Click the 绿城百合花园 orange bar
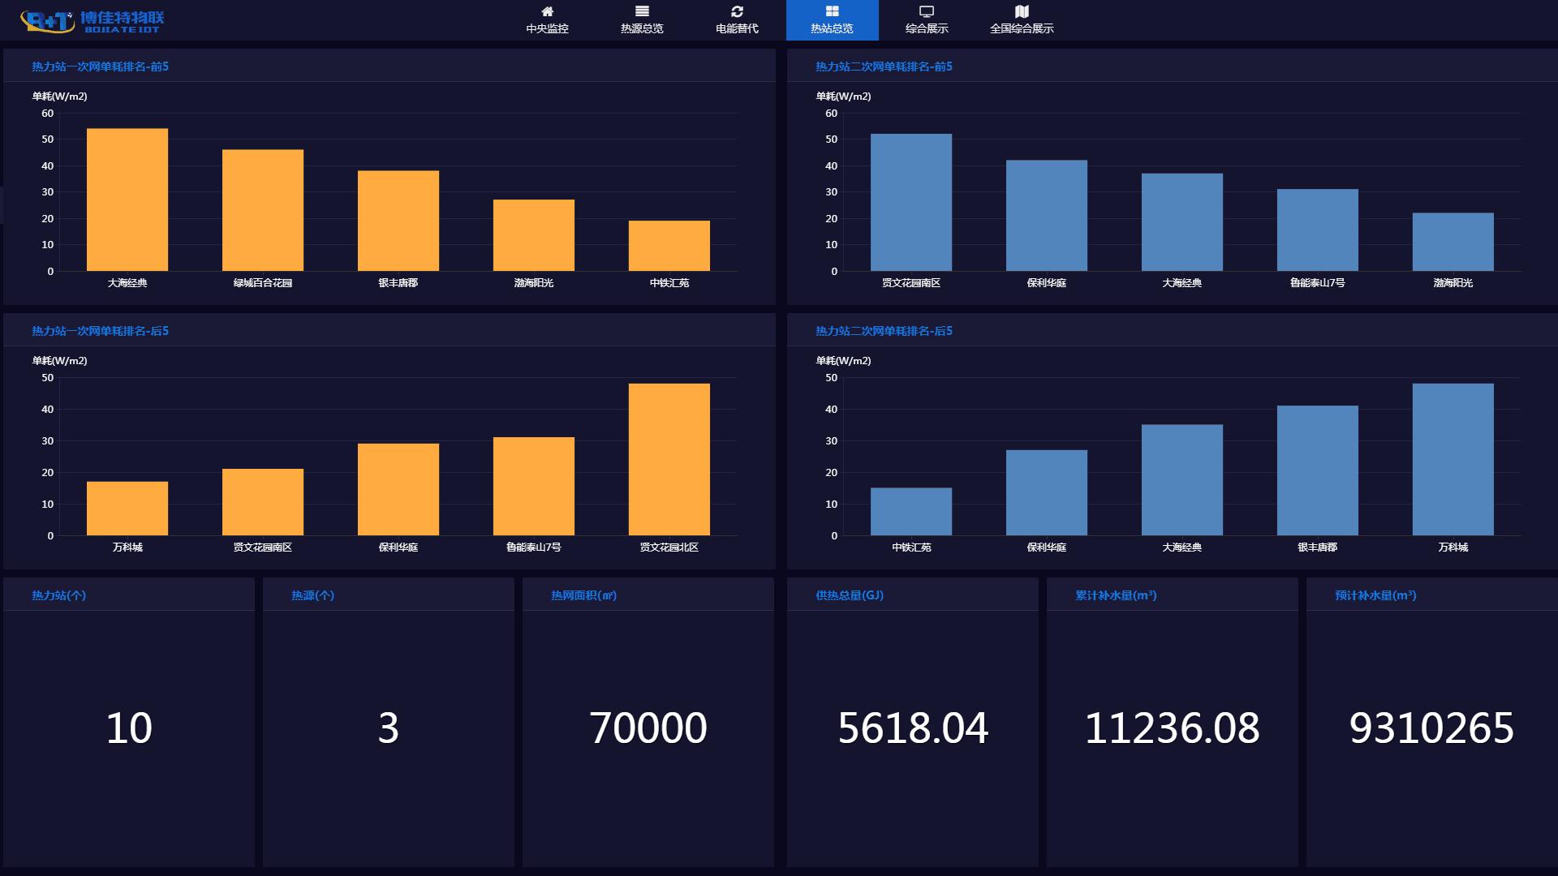Viewport: 1558px width, 876px height. click(263, 210)
